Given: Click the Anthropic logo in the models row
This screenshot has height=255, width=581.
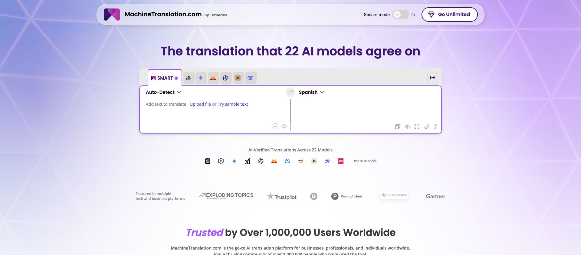Looking at the screenshot, I should [x=314, y=161].
